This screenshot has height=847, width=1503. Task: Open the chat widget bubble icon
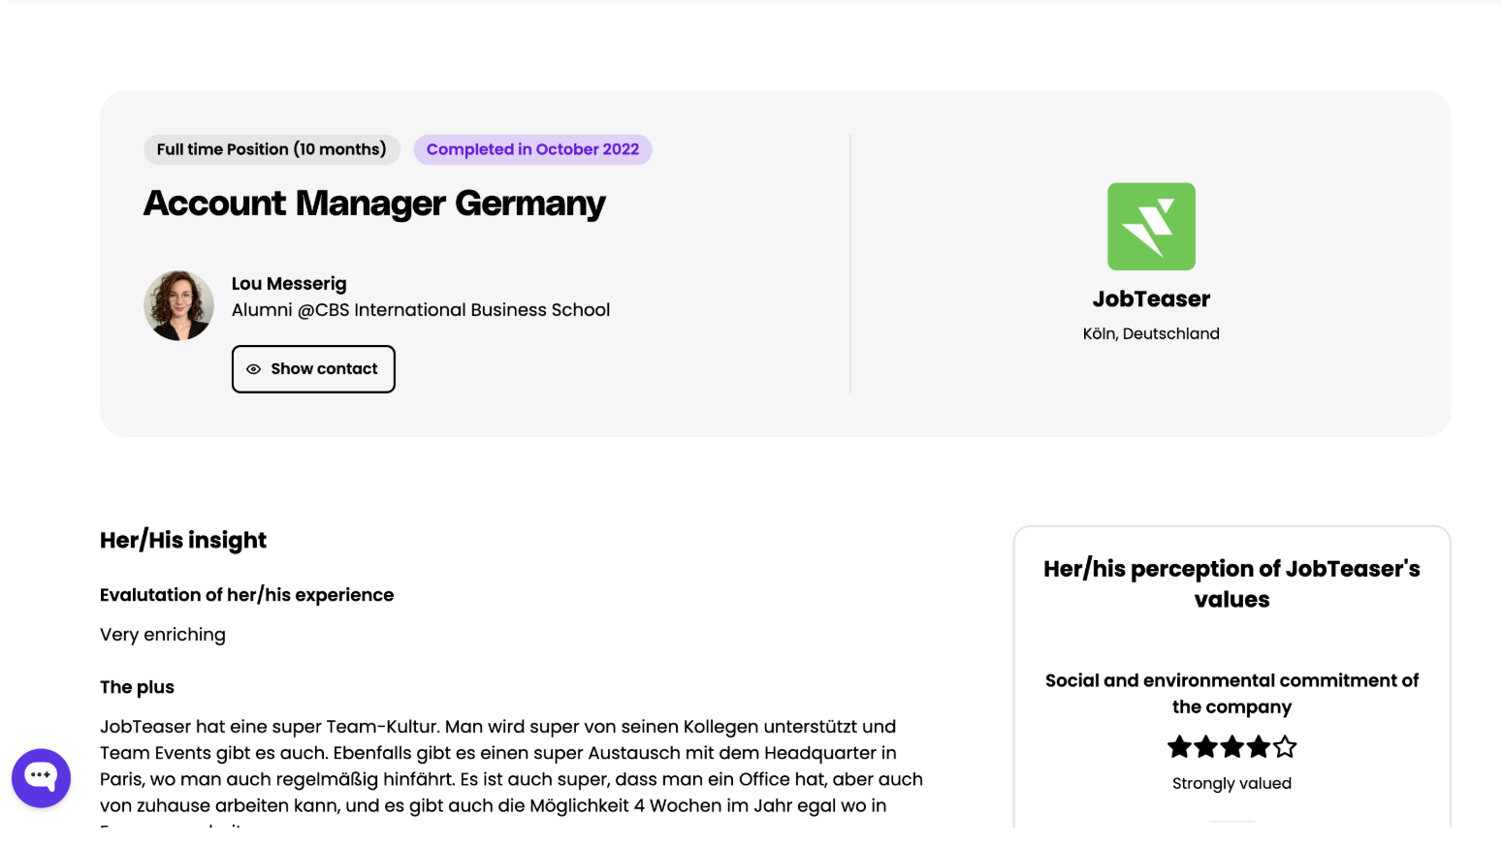pyautogui.click(x=41, y=777)
